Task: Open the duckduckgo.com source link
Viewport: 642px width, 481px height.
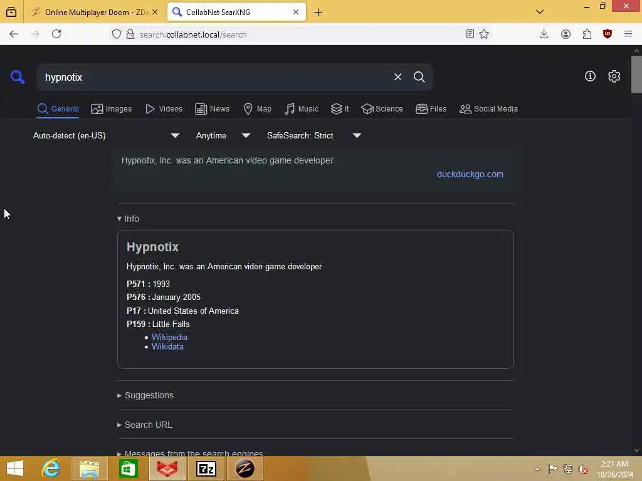Action: pos(470,174)
